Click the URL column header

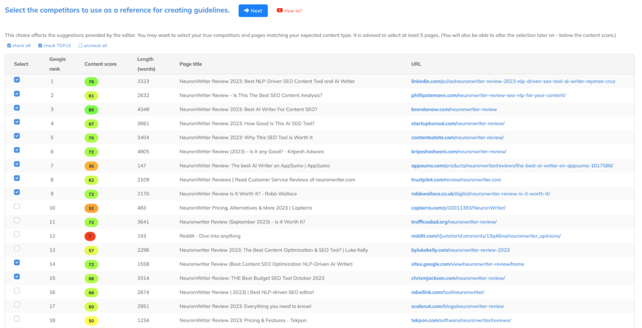click(x=416, y=64)
